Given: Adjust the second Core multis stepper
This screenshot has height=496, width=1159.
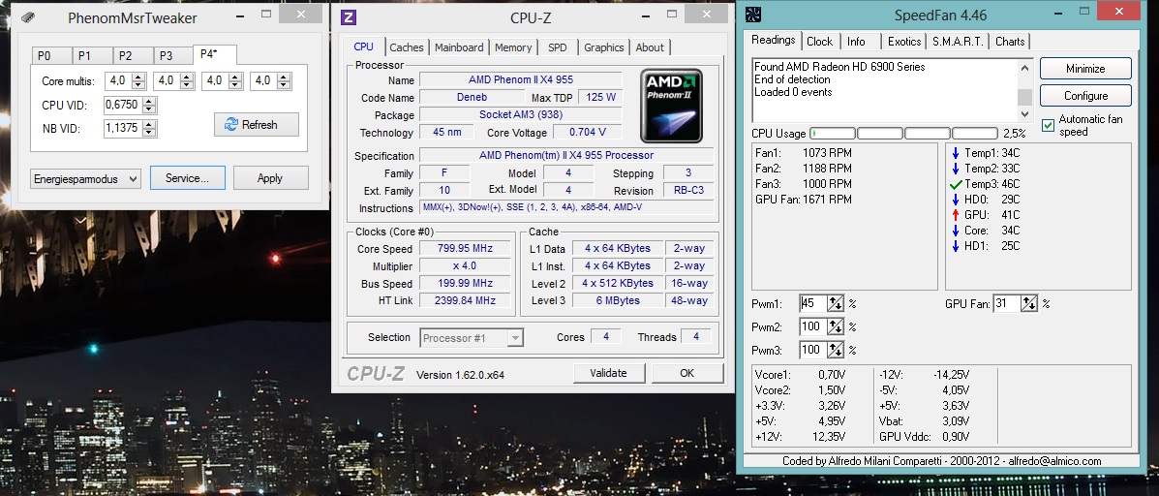Looking at the screenshot, I should click(187, 80).
